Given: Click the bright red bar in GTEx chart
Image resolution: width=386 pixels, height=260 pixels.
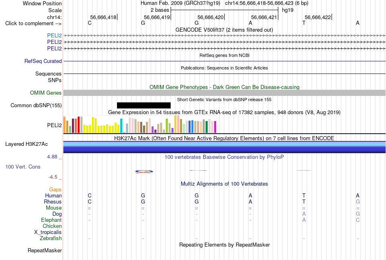Looking at the screenshot, I should click(78, 125).
